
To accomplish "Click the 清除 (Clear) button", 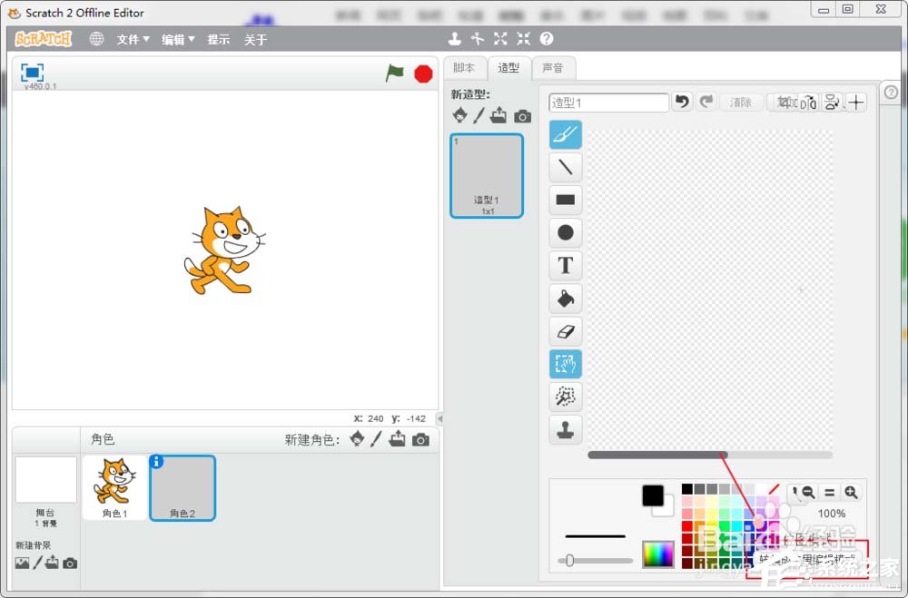I will 741,102.
